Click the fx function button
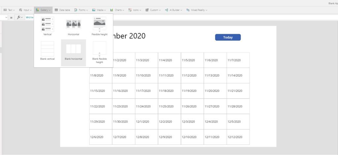Image resolution: width=338 pixels, height=155 pixels. pyautogui.click(x=20, y=17)
